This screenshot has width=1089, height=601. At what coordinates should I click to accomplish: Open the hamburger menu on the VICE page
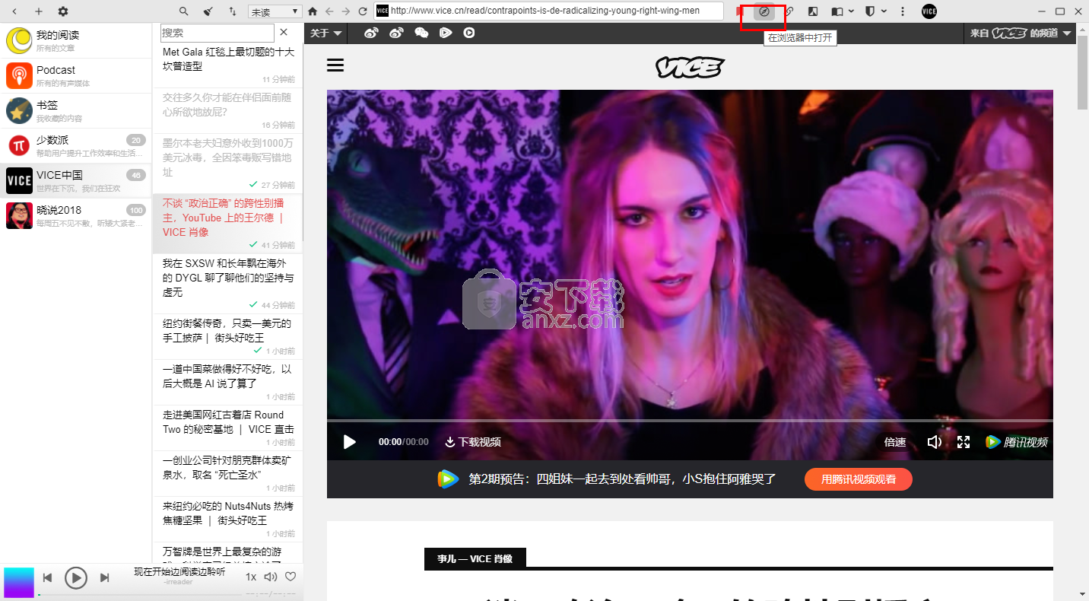tap(335, 65)
